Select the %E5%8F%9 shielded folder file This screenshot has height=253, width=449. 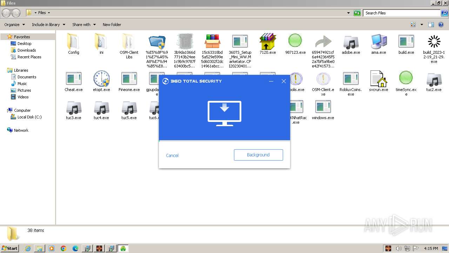[157, 51]
